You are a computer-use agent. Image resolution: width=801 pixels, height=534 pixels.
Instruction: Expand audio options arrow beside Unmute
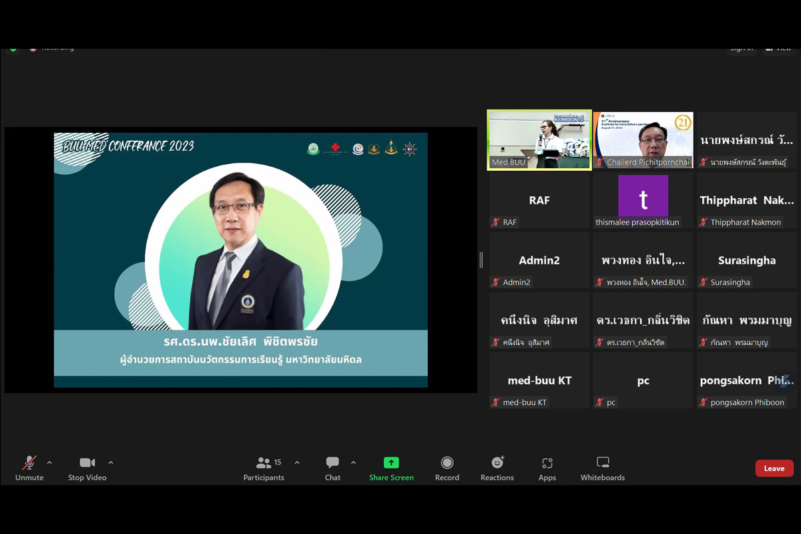point(49,463)
